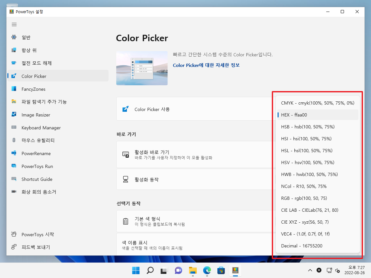Open Task View on the taskbar
371x278 pixels.
(x=164, y=270)
